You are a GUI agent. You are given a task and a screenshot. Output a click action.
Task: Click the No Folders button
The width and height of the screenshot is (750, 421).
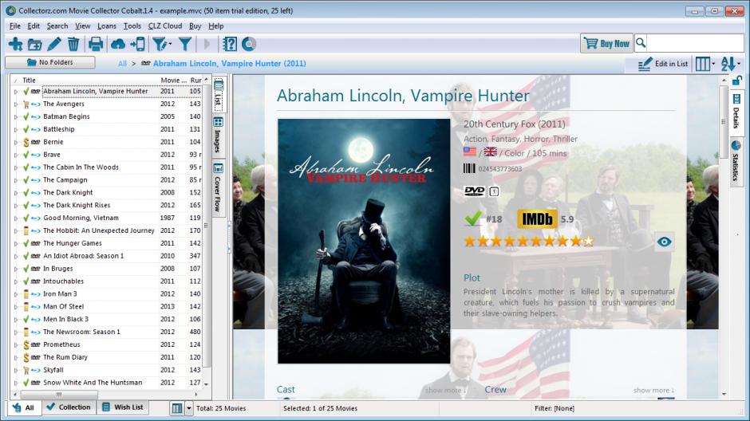tap(49, 62)
